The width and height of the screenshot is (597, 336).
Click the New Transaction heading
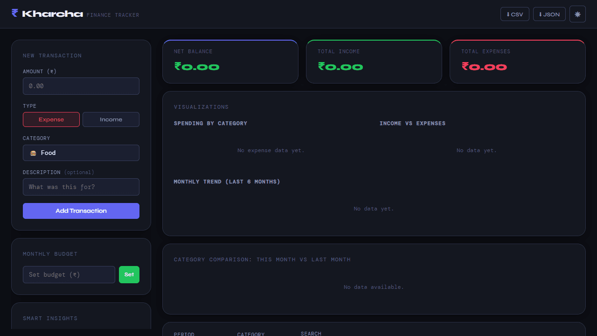pyautogui.click(x=52, y=56)
